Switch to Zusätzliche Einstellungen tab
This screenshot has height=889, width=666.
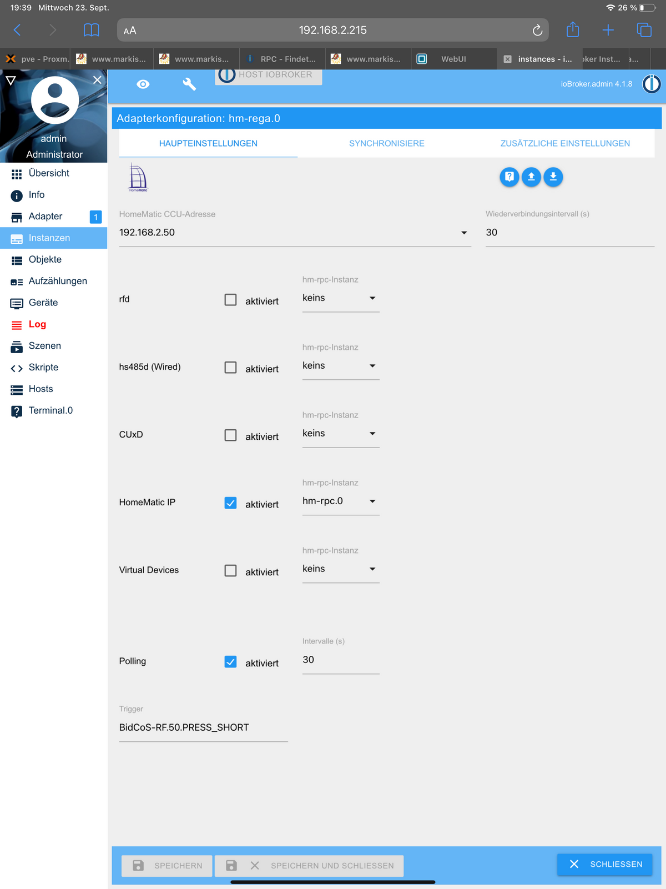click(565, 143)
